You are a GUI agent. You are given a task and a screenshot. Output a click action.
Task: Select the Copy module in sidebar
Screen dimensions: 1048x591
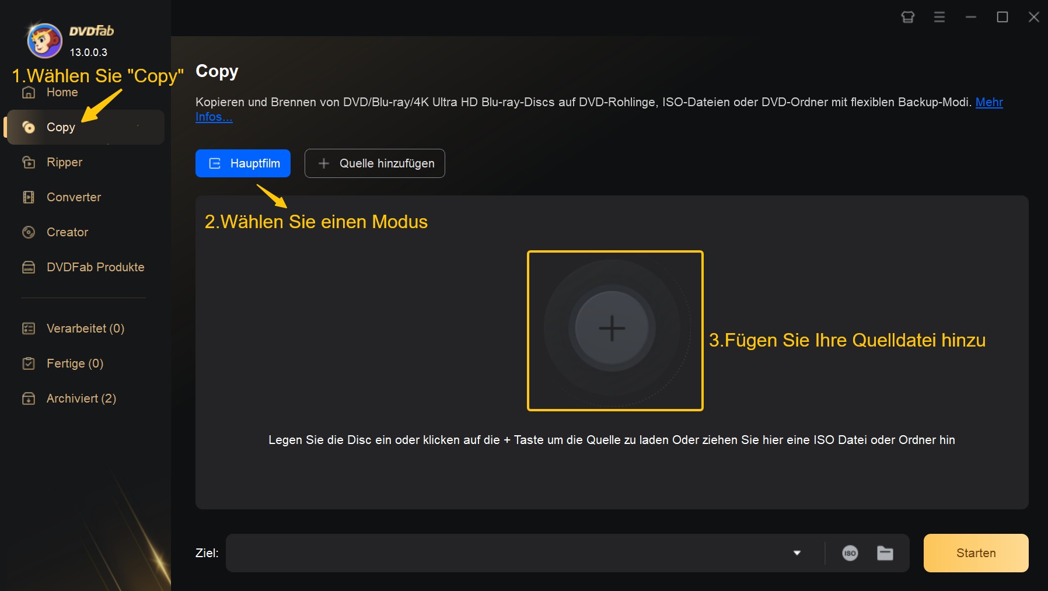point(85,127)
